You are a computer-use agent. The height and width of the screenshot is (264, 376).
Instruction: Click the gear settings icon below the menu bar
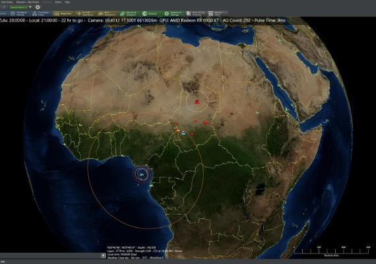coord(38,7)
